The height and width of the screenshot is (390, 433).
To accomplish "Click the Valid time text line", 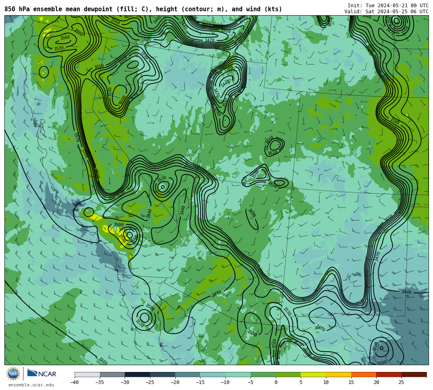I will (386, 12).
